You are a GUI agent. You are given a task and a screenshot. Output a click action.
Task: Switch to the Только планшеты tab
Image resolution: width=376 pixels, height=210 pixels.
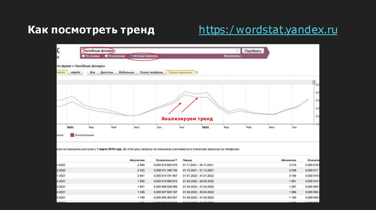click(x=180, y=72)
